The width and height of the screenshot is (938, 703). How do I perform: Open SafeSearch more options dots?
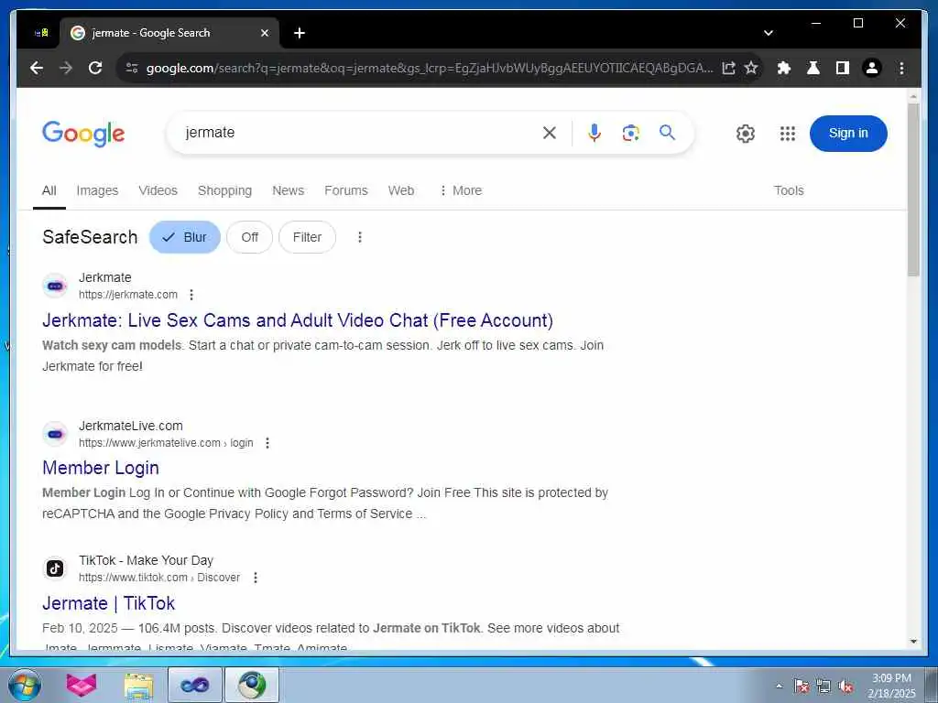point(359,237)
